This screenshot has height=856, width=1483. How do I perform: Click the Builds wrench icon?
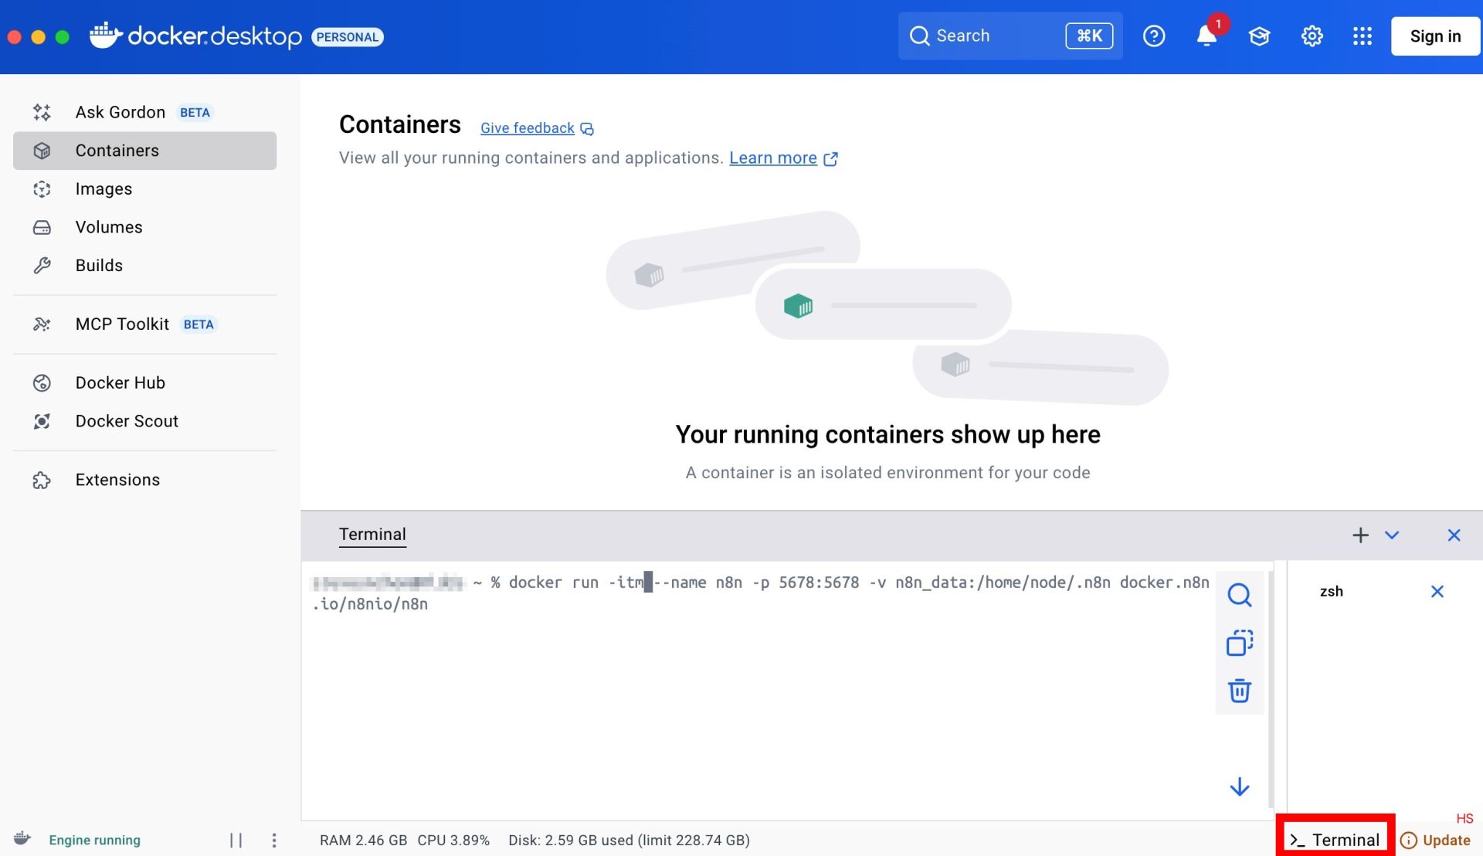pos(42,265)
